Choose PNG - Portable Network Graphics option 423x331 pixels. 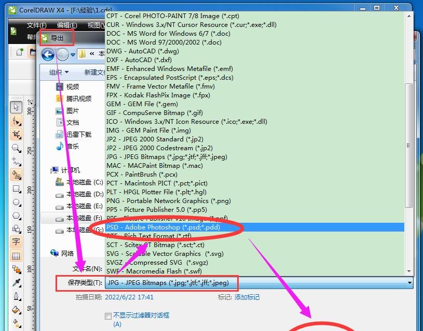[255, 201]
